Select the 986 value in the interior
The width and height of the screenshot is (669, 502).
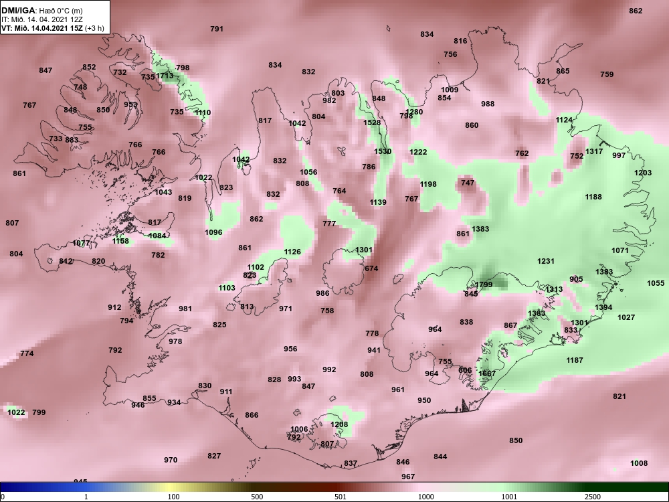click(322, 293)
